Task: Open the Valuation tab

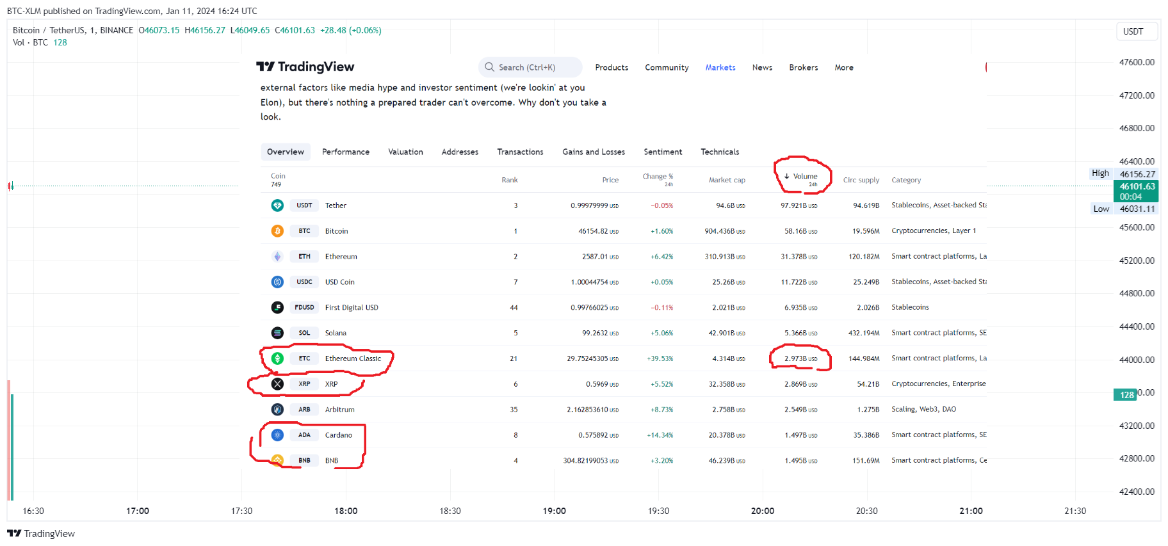Action: coord(405,152)
